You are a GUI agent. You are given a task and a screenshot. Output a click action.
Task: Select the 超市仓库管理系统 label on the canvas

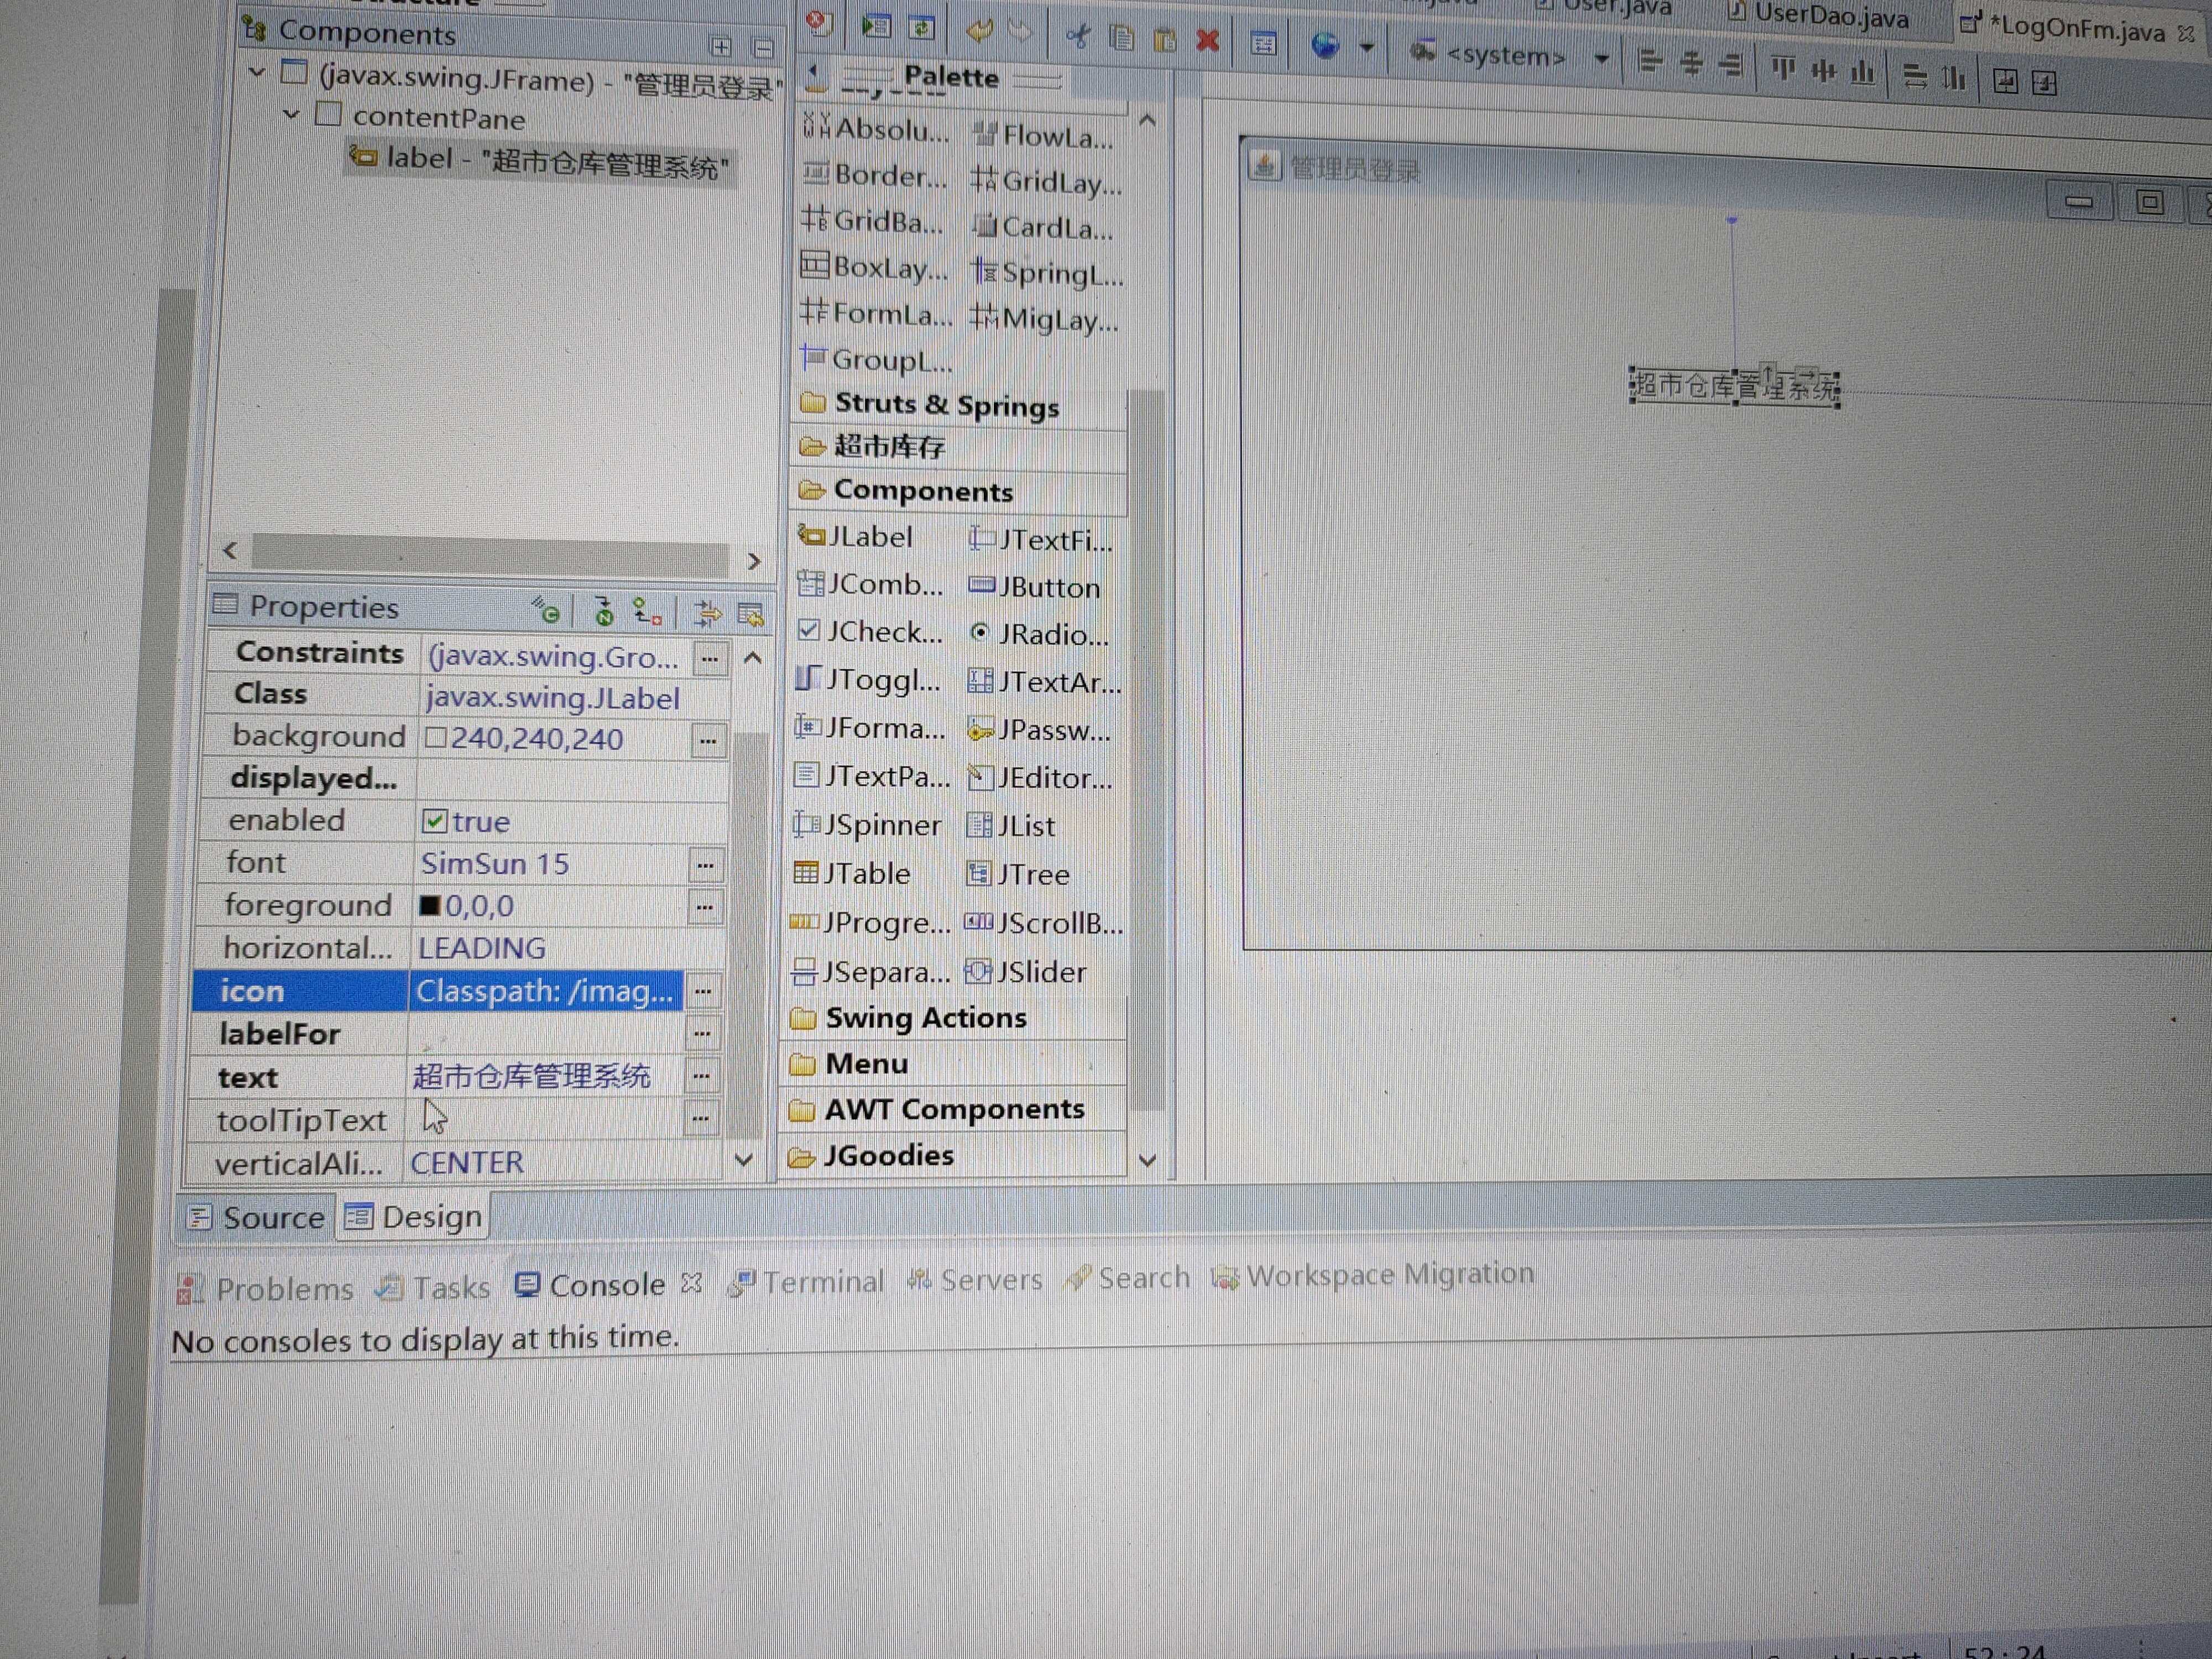[1735, 386]
